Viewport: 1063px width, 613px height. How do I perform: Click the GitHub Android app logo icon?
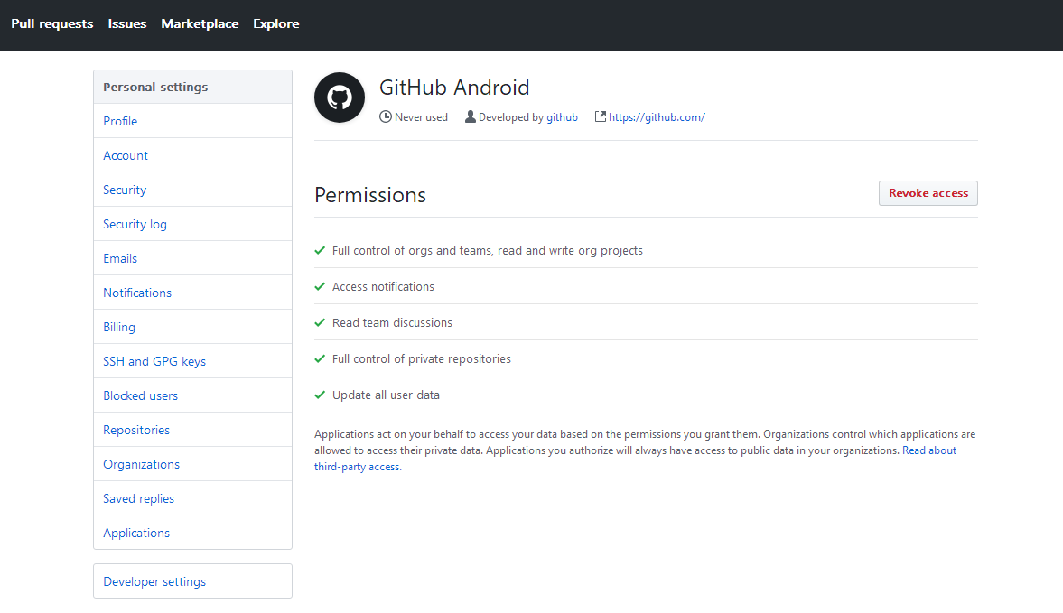340,98
